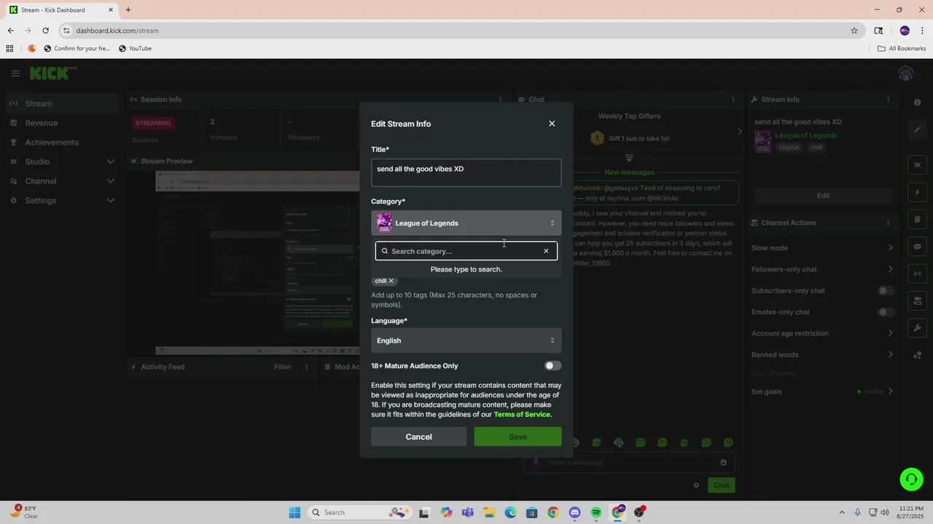Open the Terms of Service link
This screenshot has width=933, height=524.
pyautogui.click(x=522, y=415)
